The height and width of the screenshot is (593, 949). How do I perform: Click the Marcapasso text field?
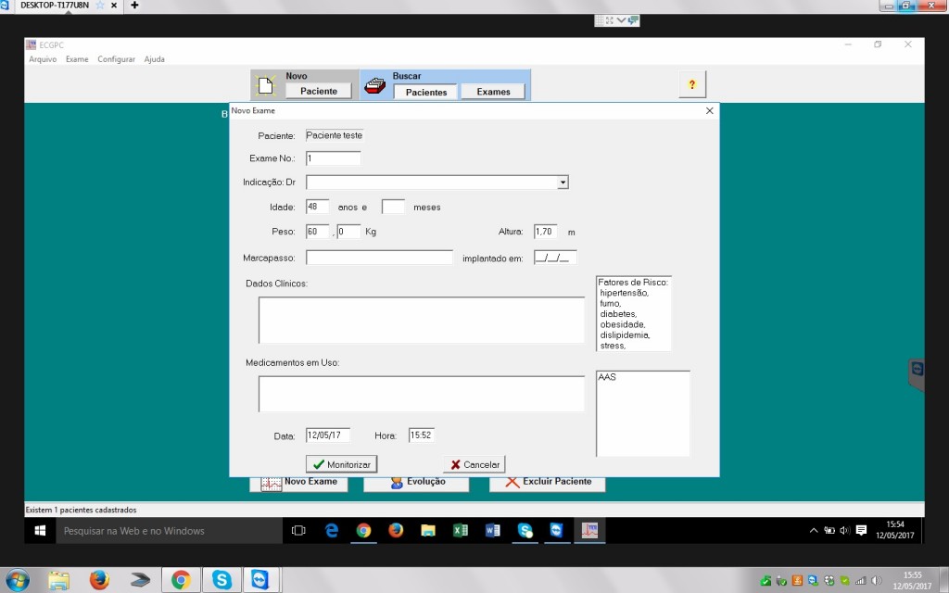click(379, 258)
